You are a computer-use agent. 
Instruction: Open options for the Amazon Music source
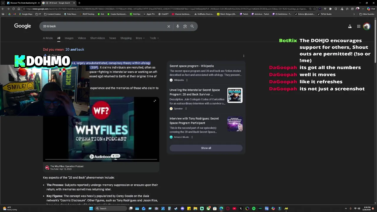click(192, 137)
